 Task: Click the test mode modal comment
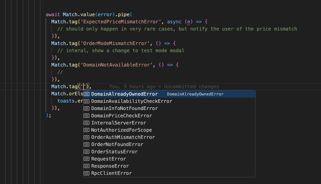click(121, 51)
